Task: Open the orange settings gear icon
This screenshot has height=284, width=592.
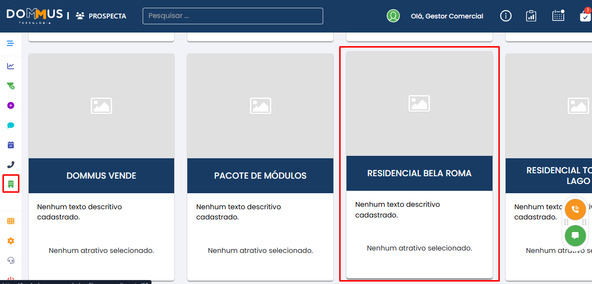Action: (x=11, y=241)
